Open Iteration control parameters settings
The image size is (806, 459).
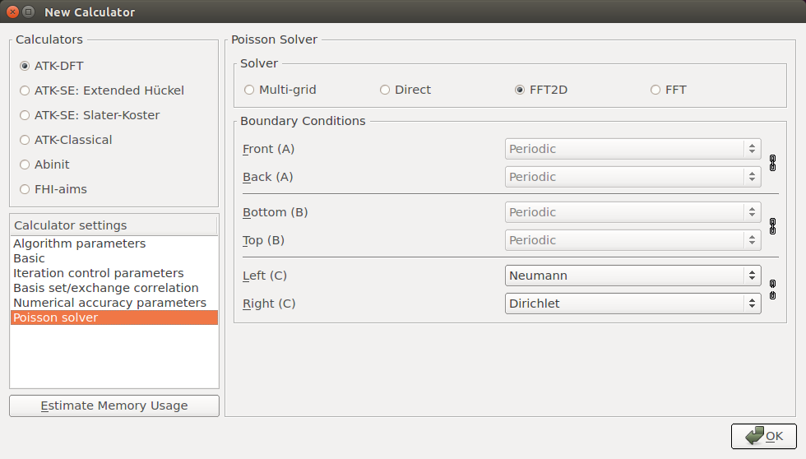[x=114, y=273]
